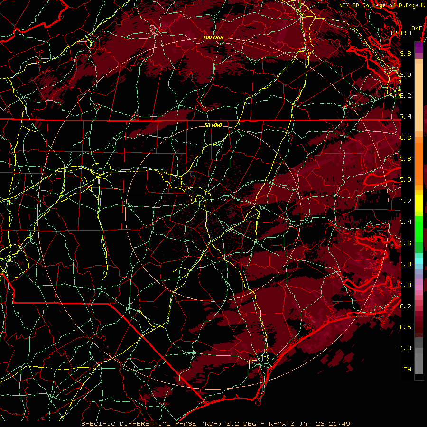The image size is (427, 427).
Task: Pick the bright green band of the color bar
Action: click(x=419, y=229)
